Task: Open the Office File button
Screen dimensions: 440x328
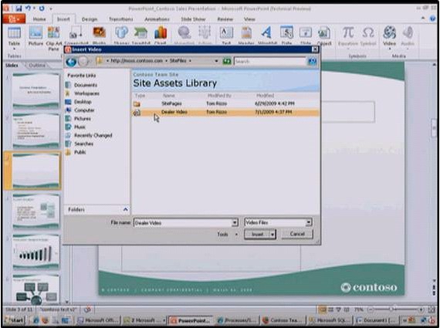Action: click(x=14, y=19)
